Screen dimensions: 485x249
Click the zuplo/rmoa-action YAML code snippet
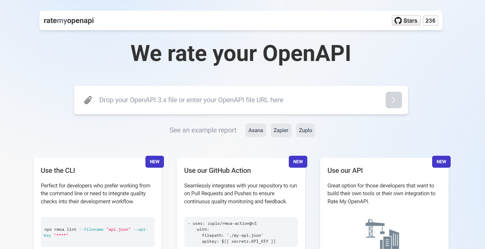[x=241, y=232]
